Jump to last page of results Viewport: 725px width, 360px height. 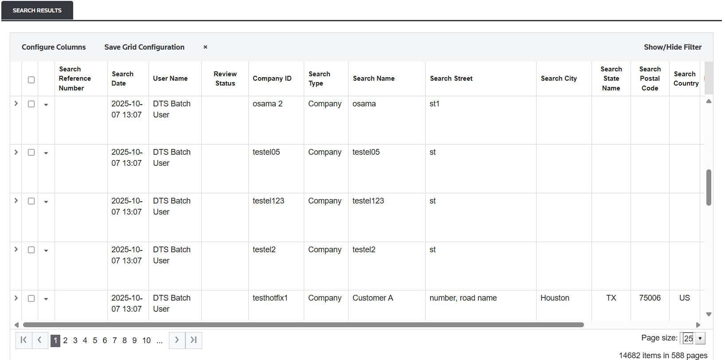[x=194, y=340]
